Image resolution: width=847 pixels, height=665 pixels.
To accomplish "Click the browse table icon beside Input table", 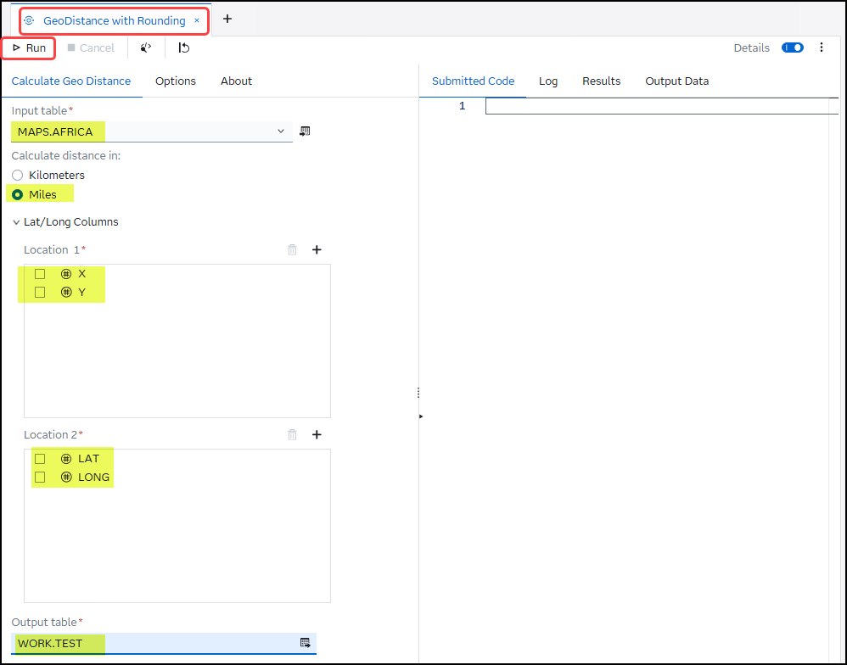I will (305, 131).
